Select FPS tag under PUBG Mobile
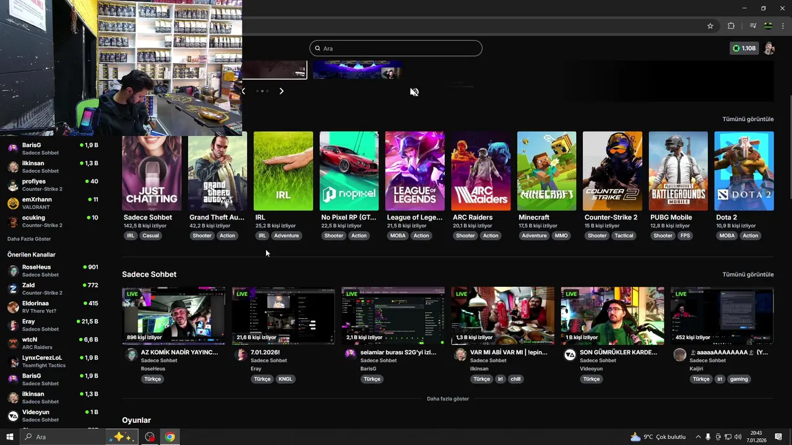This screenshot has width=792, height=445. point(685,235)
